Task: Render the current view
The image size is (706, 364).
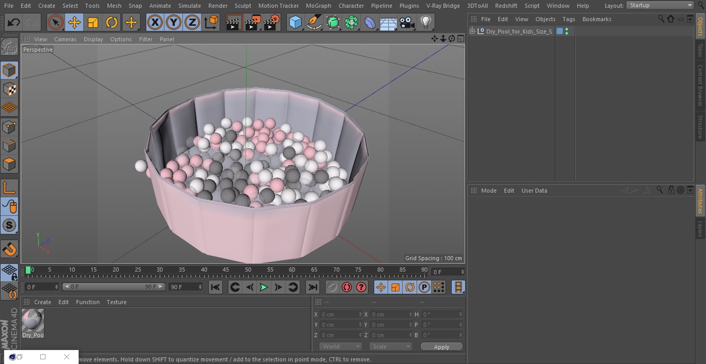Action: tap(234, 23)
